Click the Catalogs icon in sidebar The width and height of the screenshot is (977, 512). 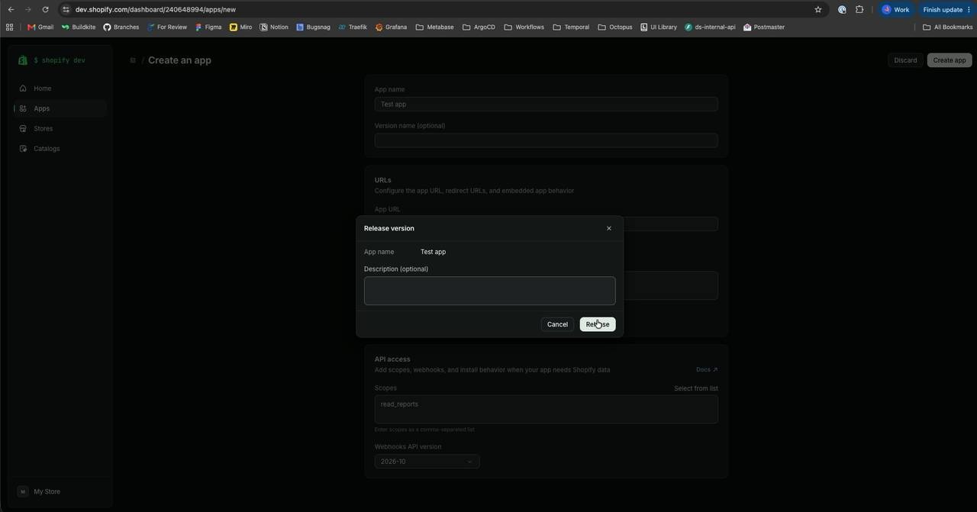click(23, 149)
